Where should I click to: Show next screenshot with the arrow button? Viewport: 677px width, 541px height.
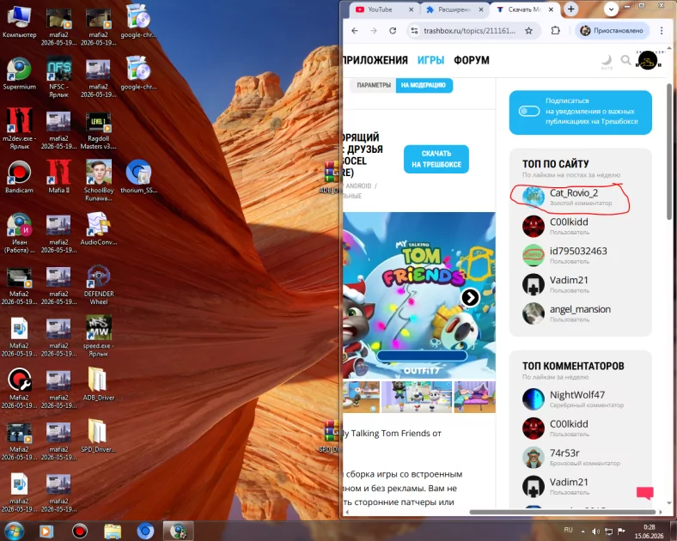pos(470,297)
